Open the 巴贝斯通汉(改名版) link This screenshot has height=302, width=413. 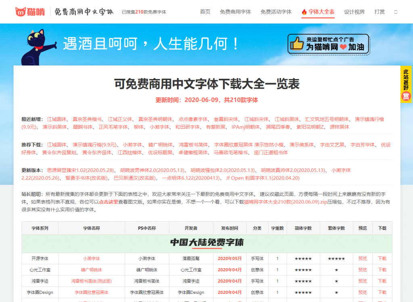[x=135, y=178]
